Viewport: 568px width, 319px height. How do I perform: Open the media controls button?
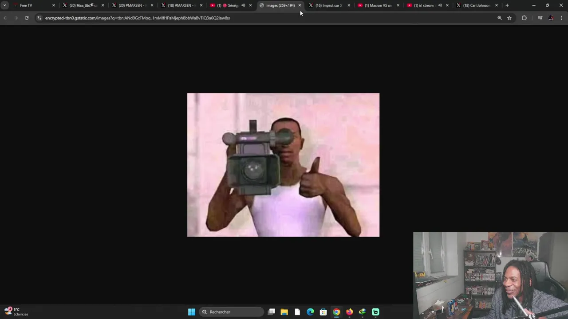(x=540, y=18)
